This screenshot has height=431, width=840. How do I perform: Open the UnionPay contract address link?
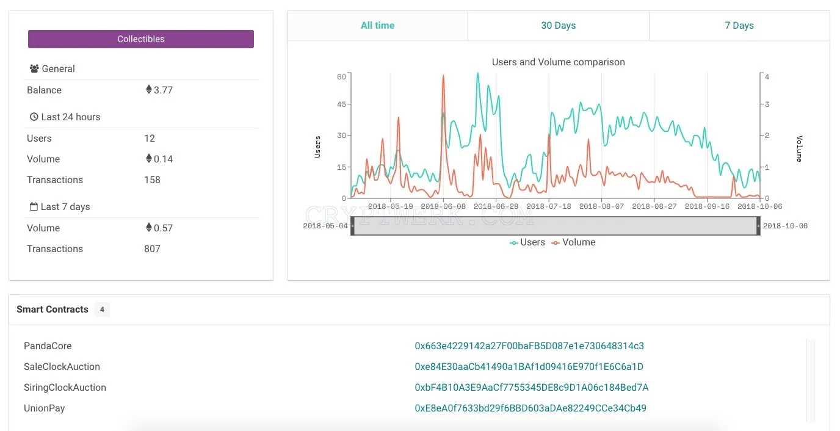click(530, 408)
